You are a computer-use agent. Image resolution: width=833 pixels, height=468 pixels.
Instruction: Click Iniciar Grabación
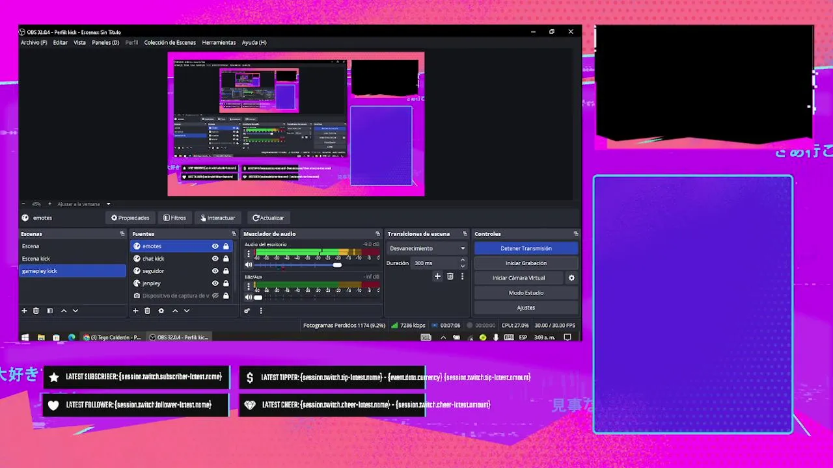tap(526, 263)
